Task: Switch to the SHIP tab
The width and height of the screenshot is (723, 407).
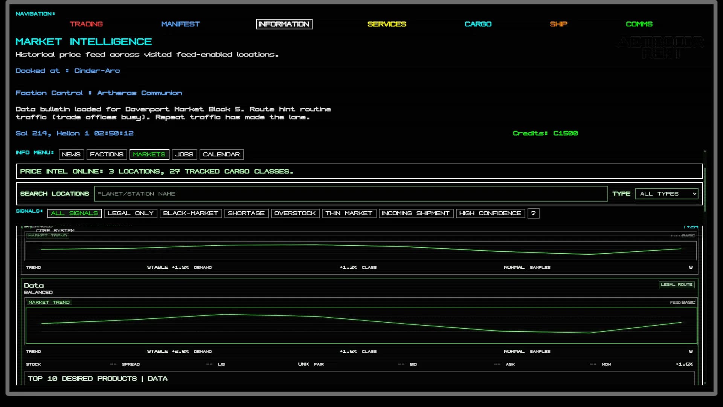Action: pos(558,24)
